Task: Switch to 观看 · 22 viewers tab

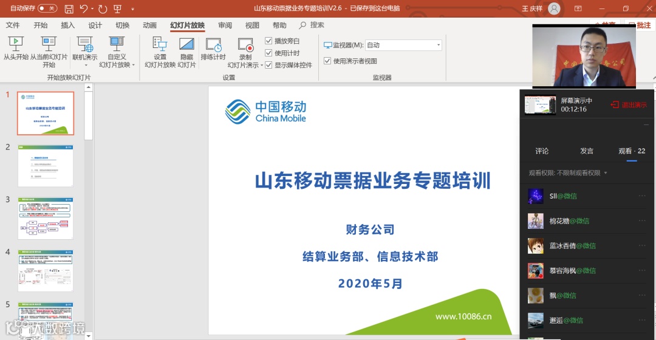Action: (x=632, y=151)
